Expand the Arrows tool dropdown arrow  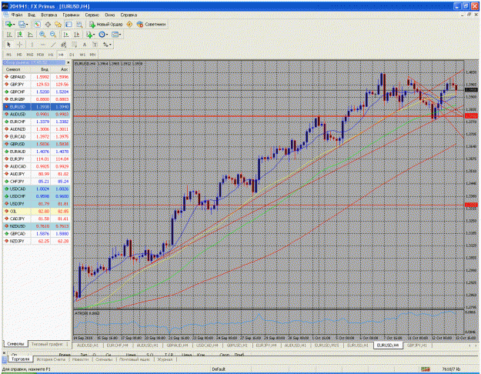tap(110, 45)
